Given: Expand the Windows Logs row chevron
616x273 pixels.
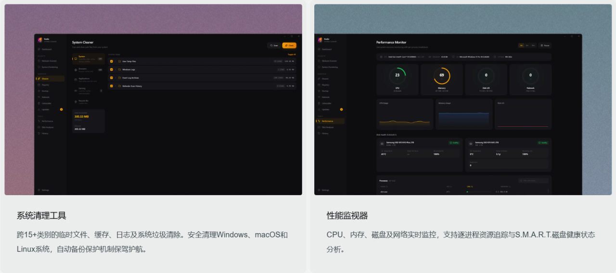Looking at the screenshot, I should click(115, 70).
